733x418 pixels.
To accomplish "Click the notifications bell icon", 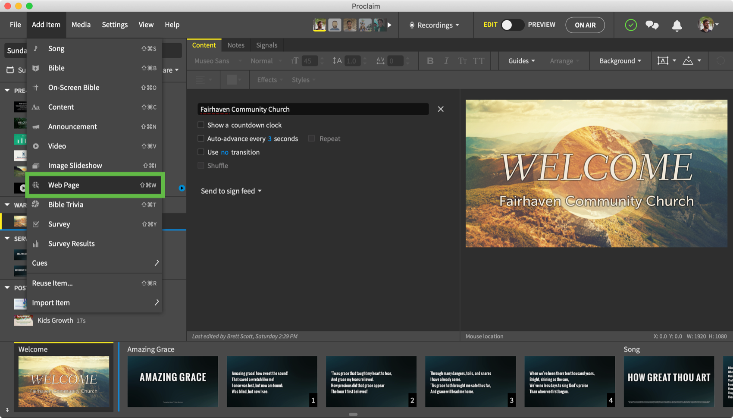I will (x=677, y=25).
